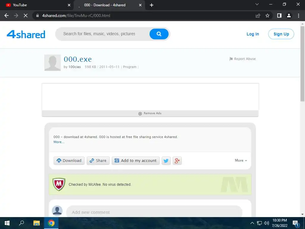Viewport: 305px width, 229px height.
Task: Click the uploader avatar next to 000.exe
Action: 52,63
